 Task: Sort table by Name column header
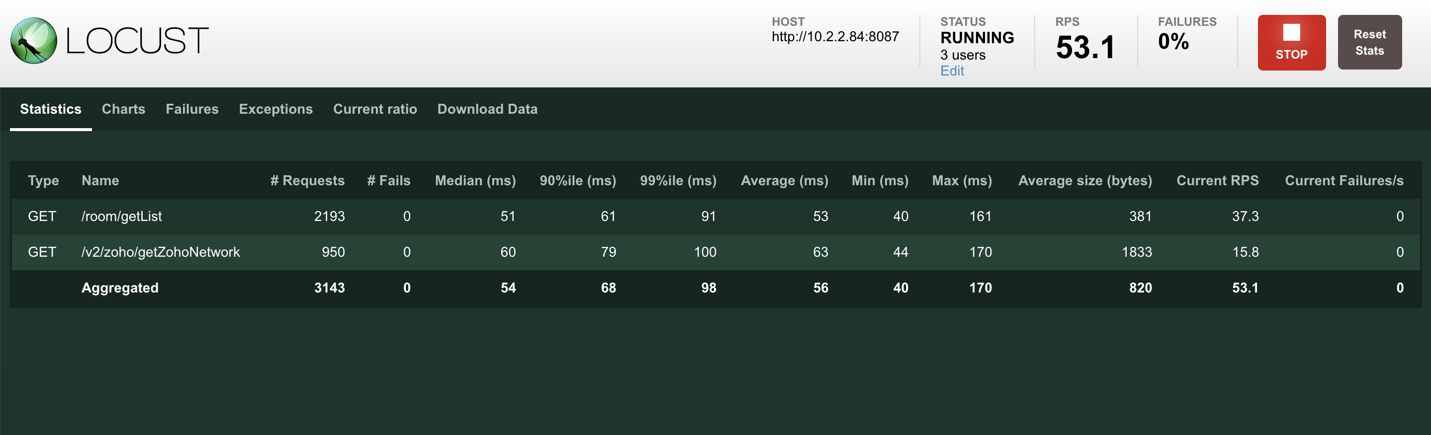100,181
